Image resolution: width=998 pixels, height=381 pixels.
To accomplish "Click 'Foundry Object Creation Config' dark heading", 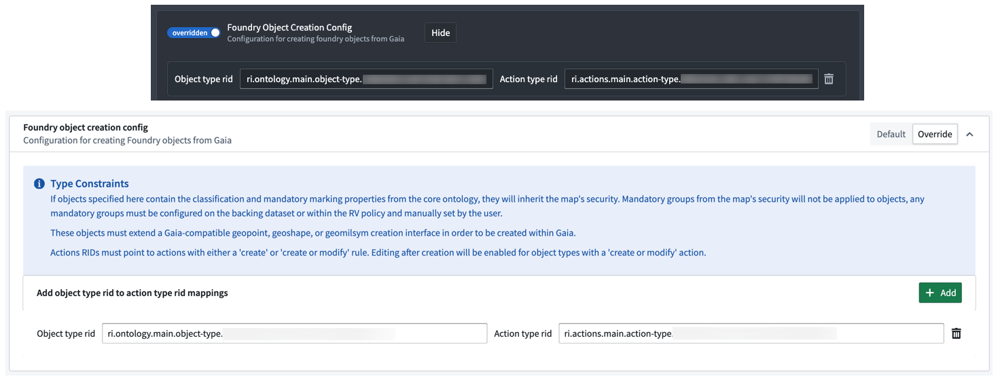I will 289,27.
